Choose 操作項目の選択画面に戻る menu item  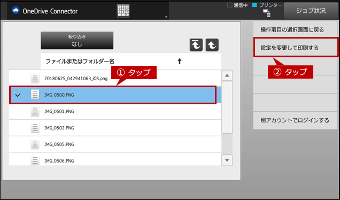click(x=295, y=29)
